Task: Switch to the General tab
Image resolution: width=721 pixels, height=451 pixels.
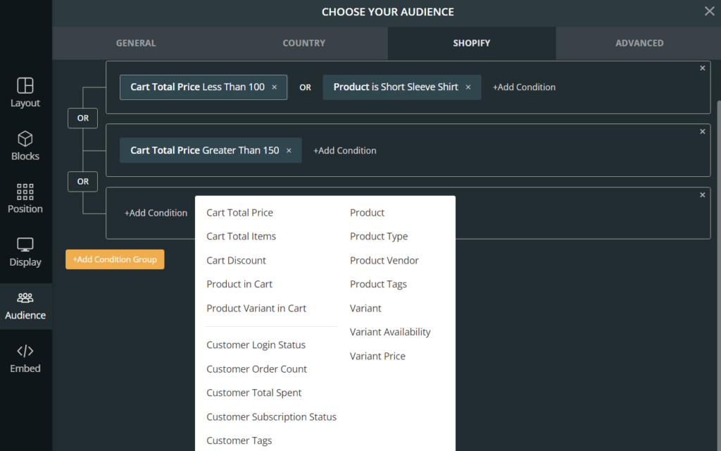Action: tap(135, 43)
